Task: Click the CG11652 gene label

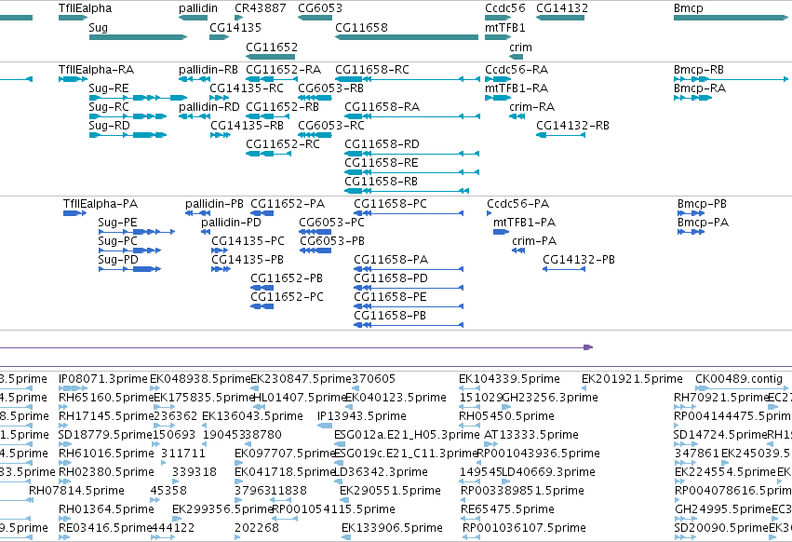Action: point(271,47)
